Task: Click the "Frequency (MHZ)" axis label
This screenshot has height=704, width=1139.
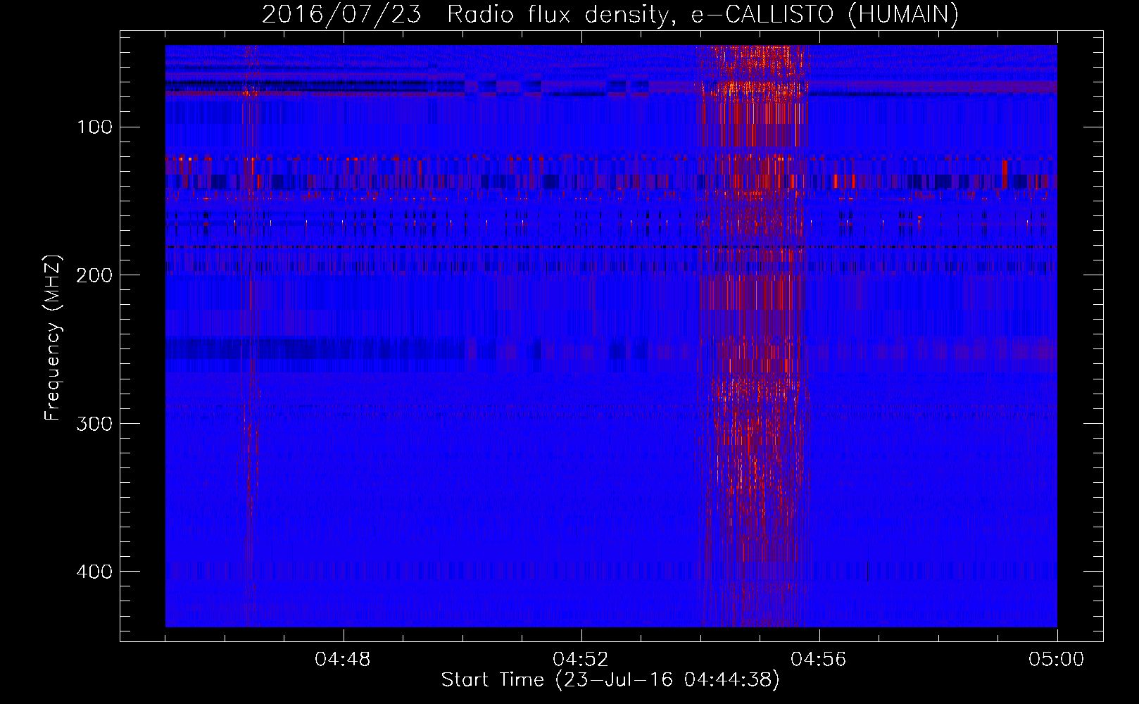Action: pyautogui.click(x=53, y=338)
